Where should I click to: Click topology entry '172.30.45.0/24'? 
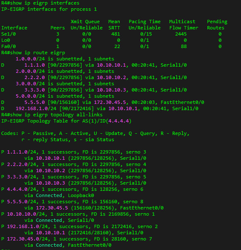click(x=27, y=239)
